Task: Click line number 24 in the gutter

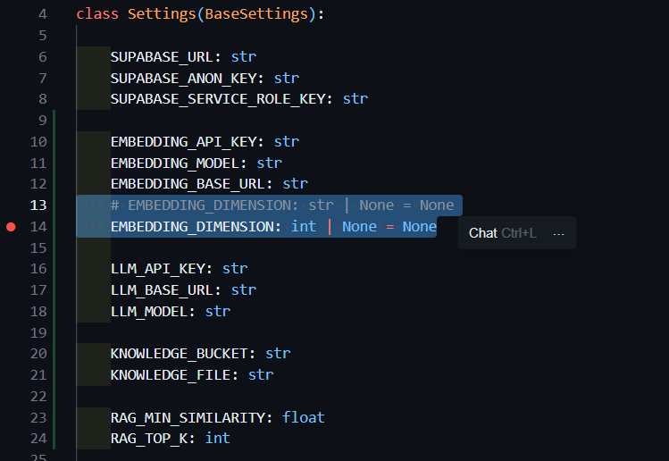Action: 38,439
